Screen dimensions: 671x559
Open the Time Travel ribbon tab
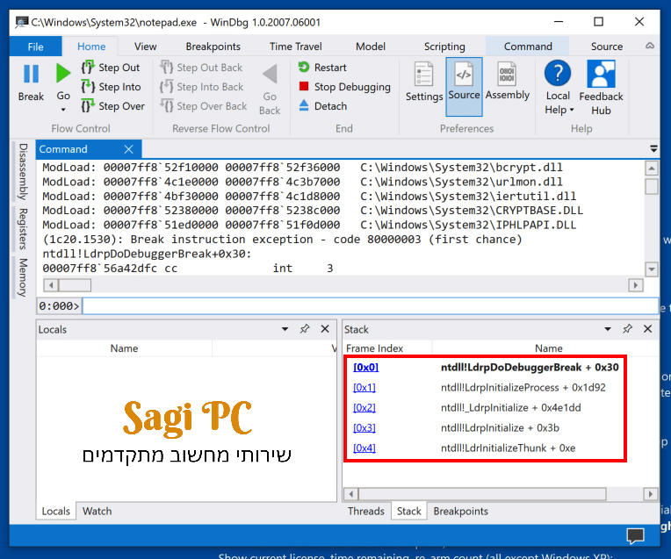[x=296, y=47]
